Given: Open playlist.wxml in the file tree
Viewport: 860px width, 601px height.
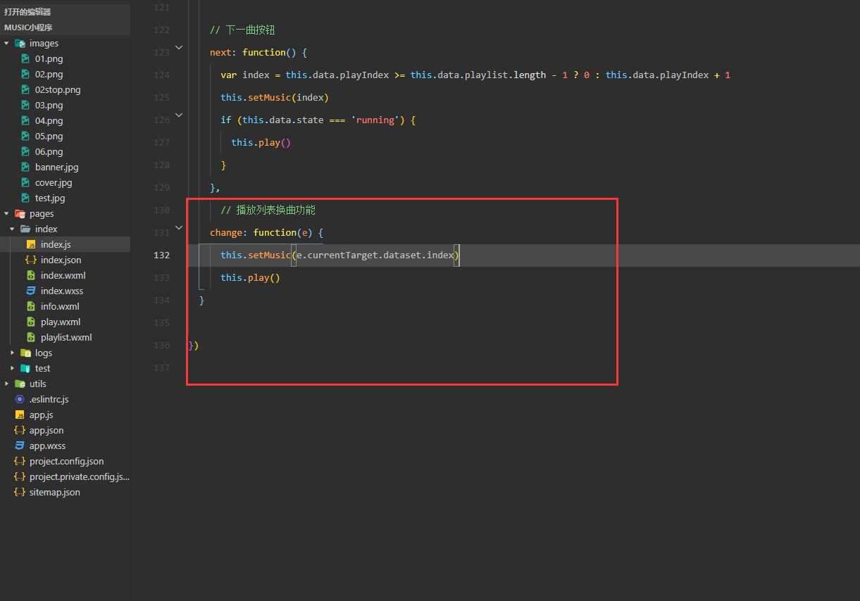Looking at the screenshot, I should 66,337.
